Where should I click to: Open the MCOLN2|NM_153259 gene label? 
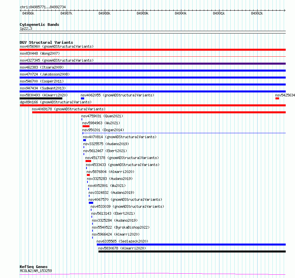click(x=36, y=271)
